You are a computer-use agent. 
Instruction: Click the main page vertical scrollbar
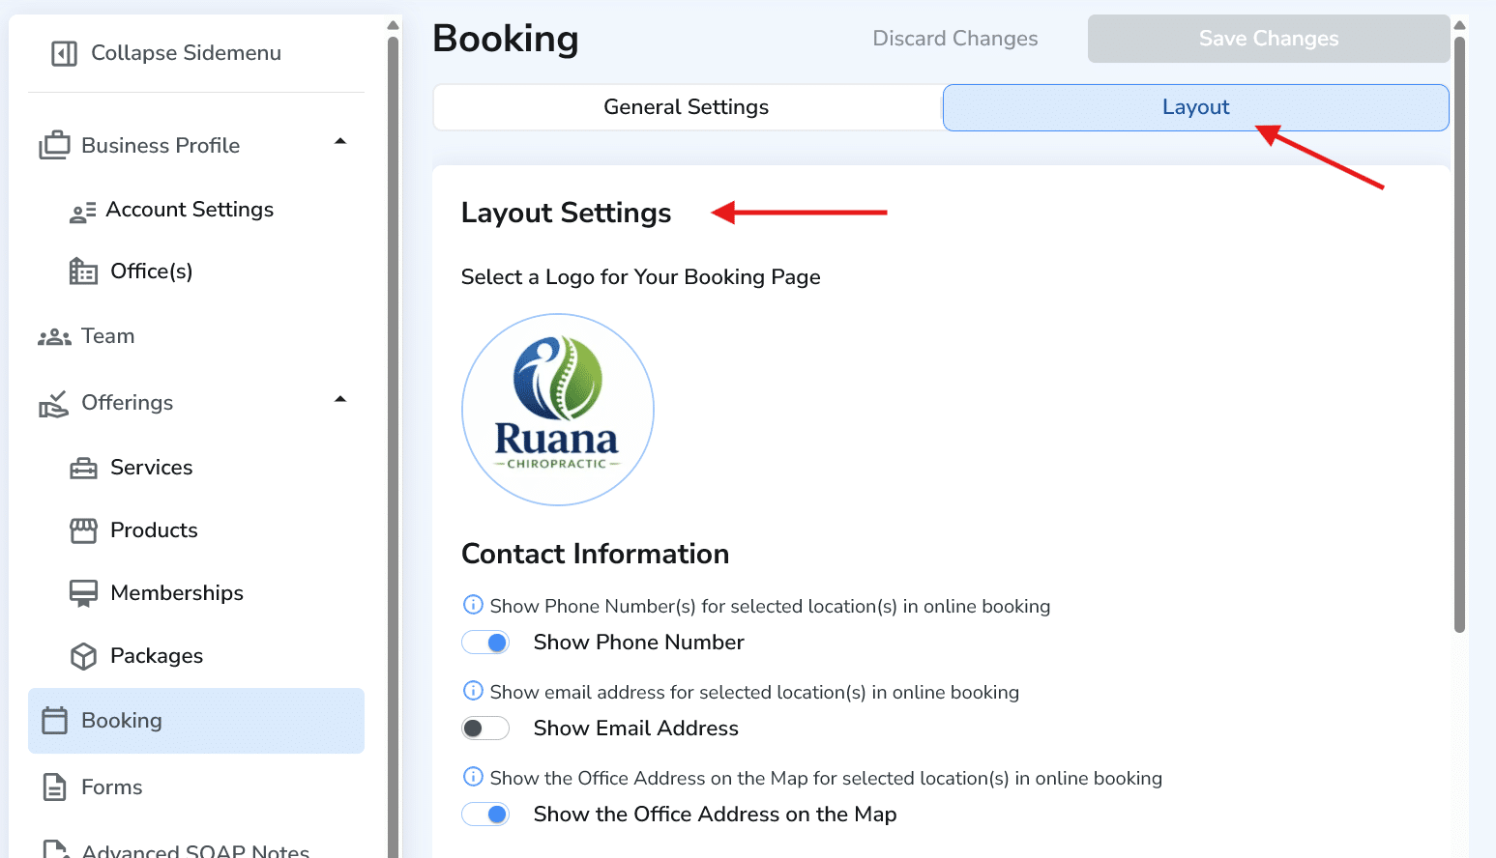[x=1459, y=333]
